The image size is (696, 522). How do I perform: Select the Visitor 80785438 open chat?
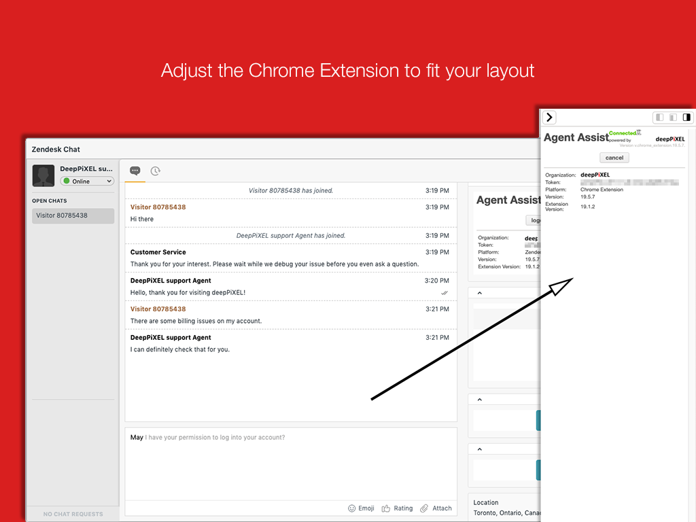(73, 215)
